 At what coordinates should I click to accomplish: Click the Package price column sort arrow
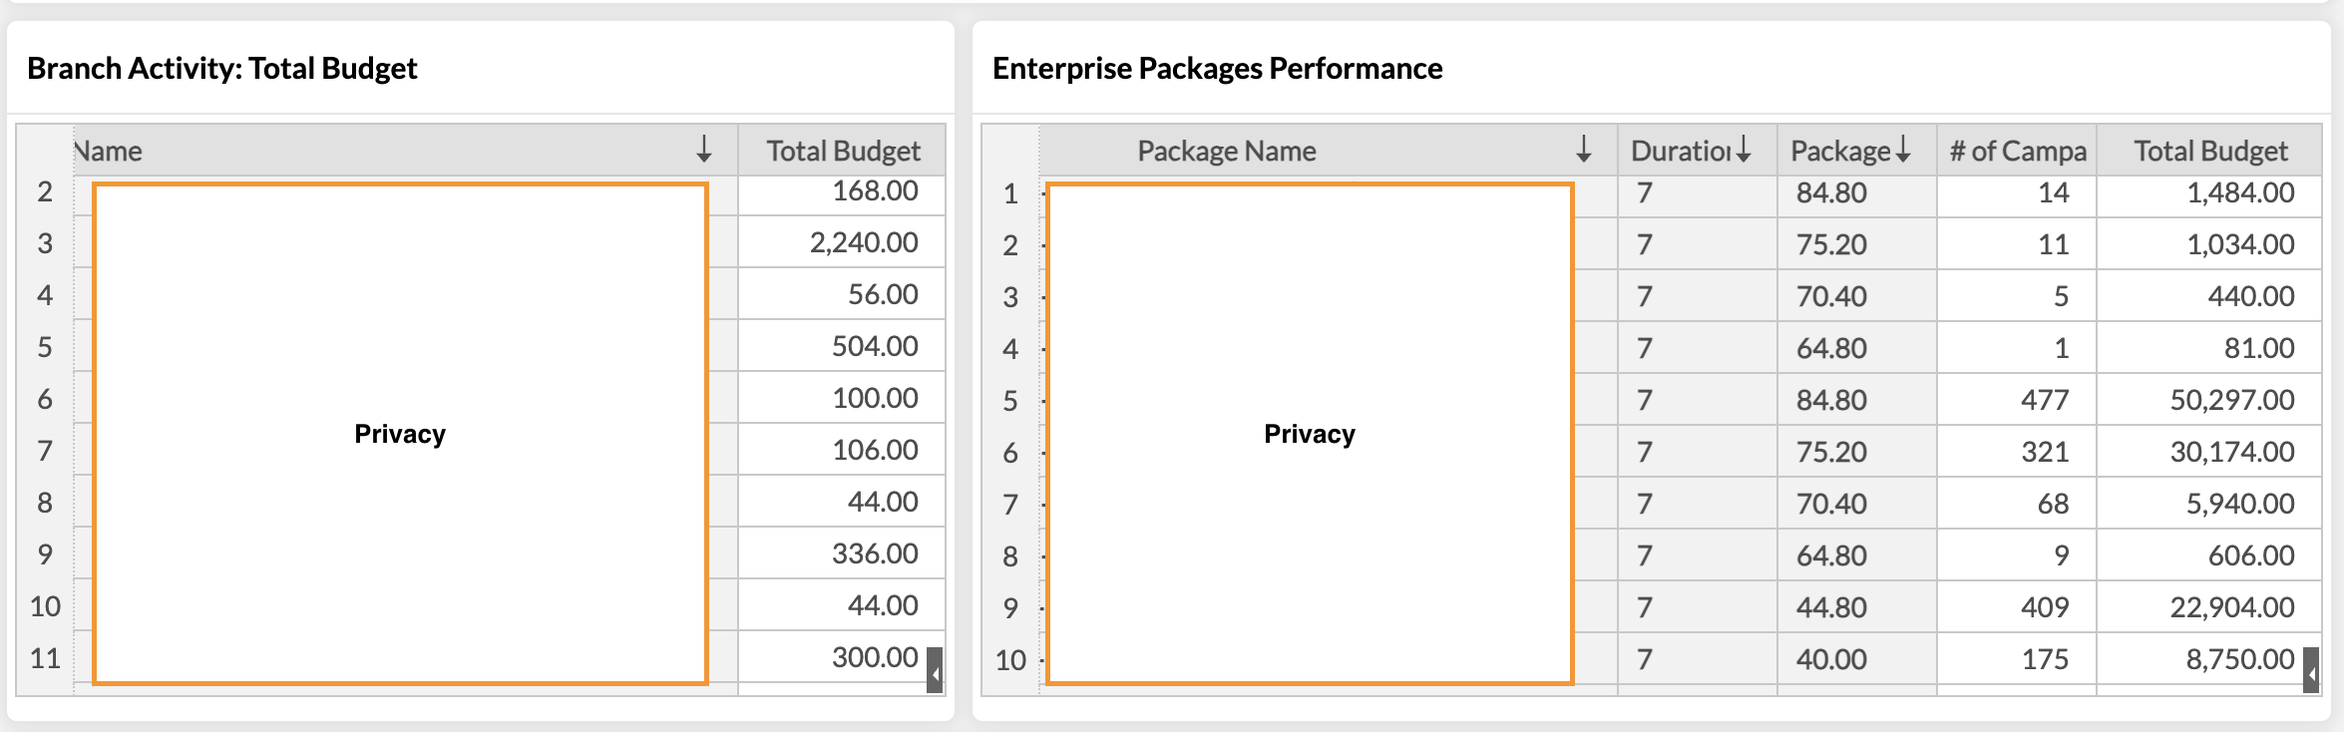(1903, 150)
